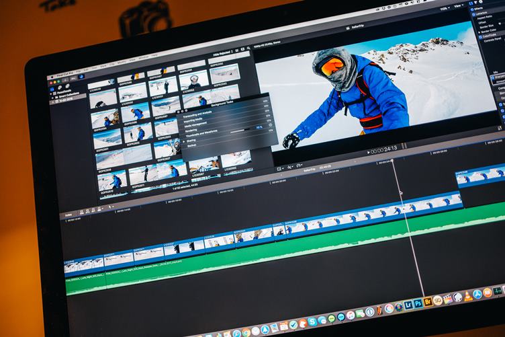Open Skype from the dock
This screenshot has height=337, width=505.
tap(312, 322)
